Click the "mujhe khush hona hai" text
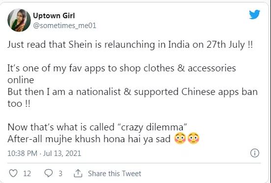 click(x=93, y=139)
